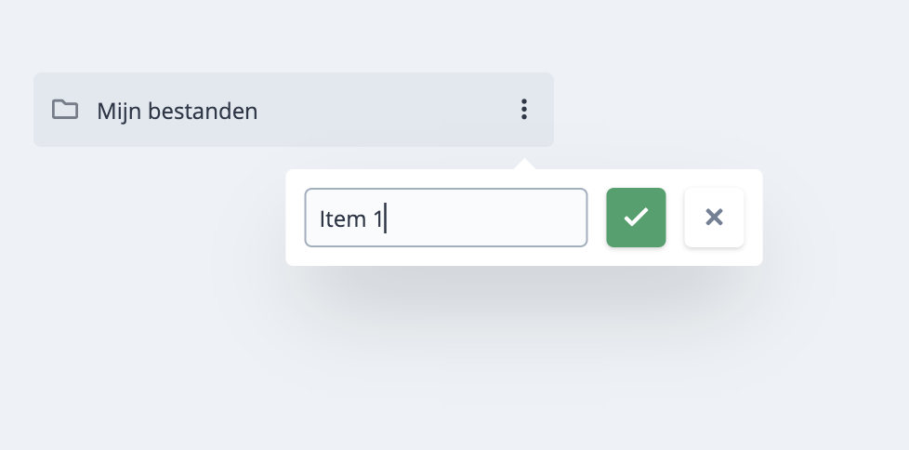Click the folder icon beside Mijn bestanden
This screenshot has width=909, height=450.
[x=65, y=110]
